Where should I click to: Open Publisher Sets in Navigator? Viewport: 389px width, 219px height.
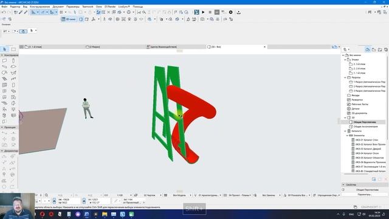pyautogui.click(x=386, y=50)
